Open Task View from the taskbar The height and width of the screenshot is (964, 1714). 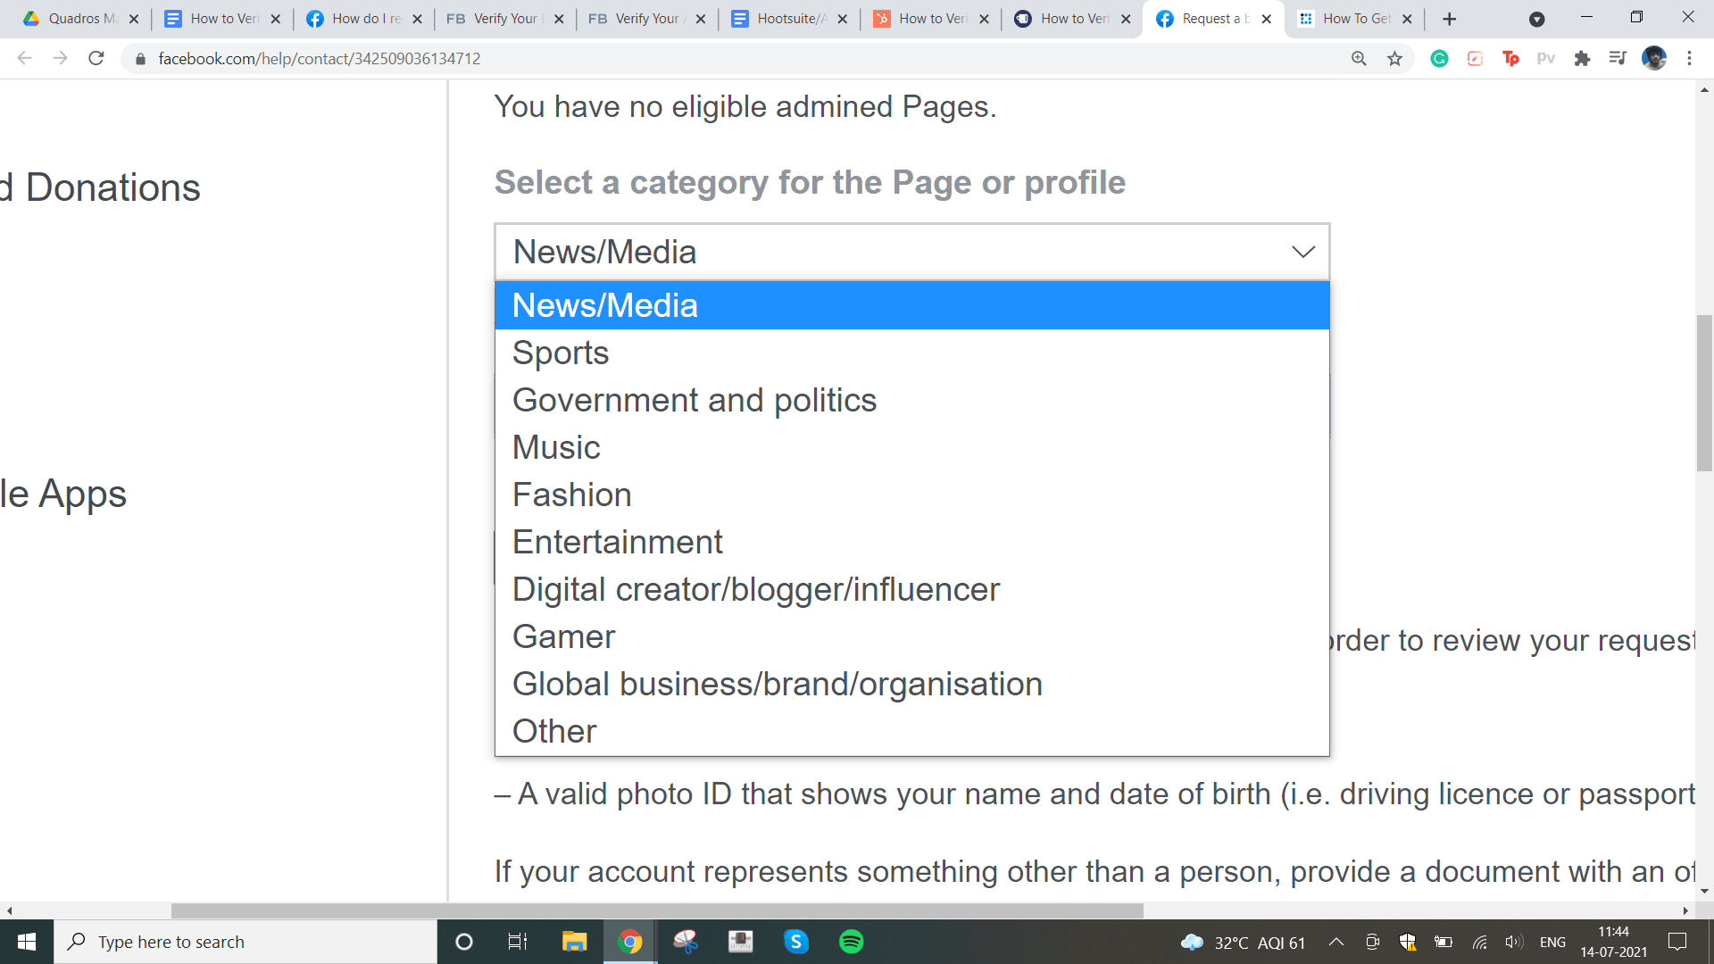pyautogui.click(x=518, y=942)
